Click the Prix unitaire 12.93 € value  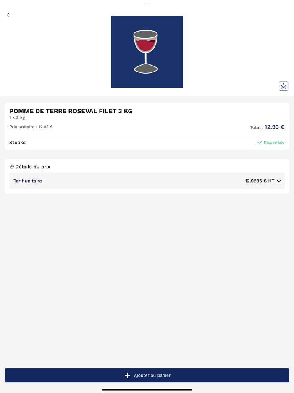click(46, 127)
